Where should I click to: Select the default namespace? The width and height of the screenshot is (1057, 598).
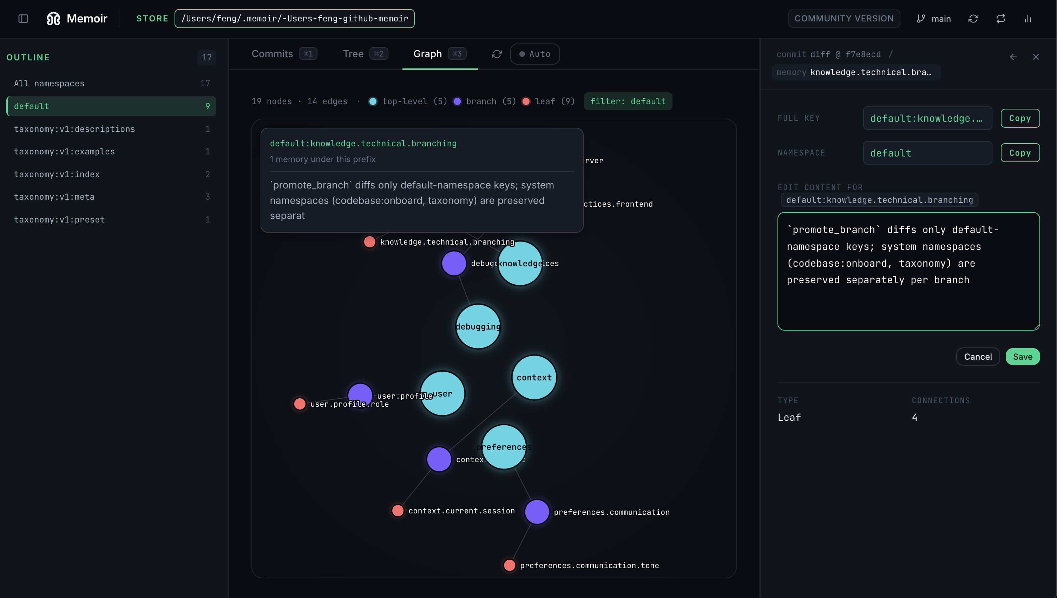tap(111, 106)
